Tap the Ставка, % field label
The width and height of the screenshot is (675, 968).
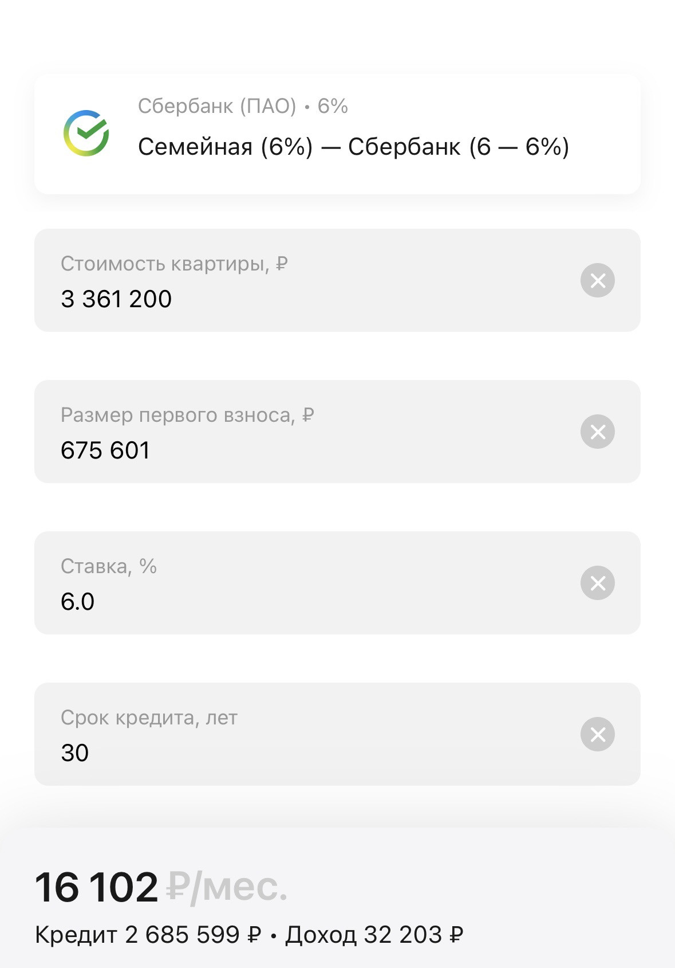109,566
